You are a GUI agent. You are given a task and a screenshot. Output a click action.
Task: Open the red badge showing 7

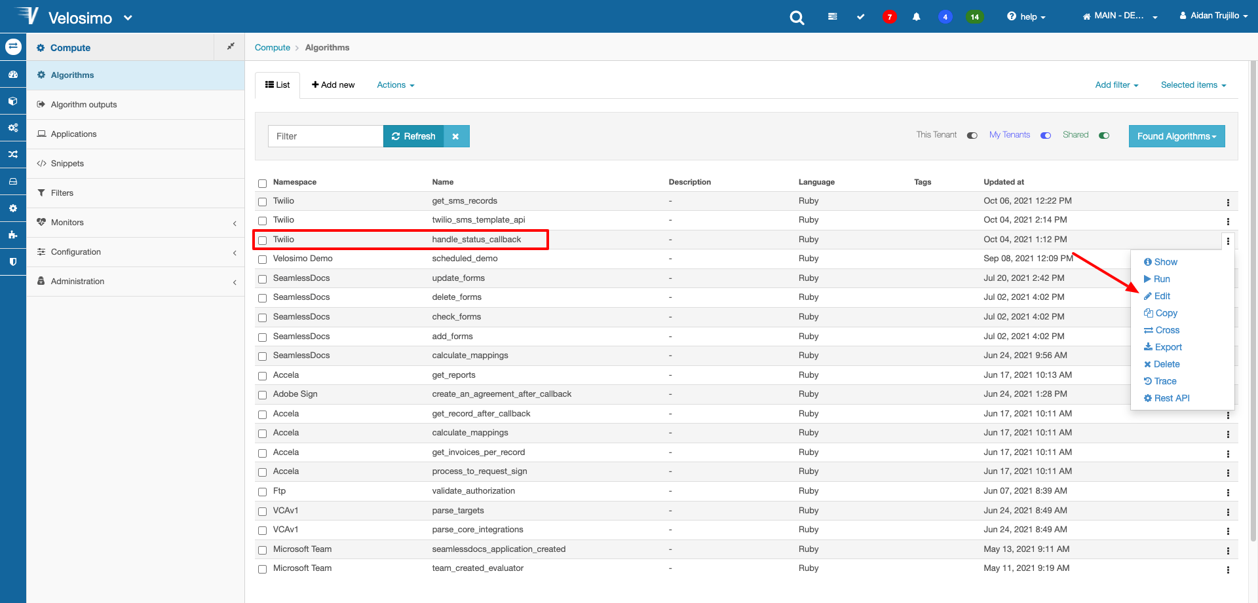click(889, 17)
